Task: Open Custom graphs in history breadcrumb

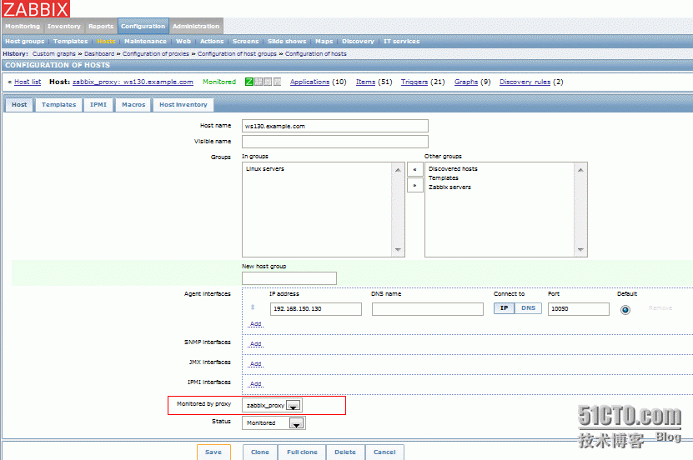Action: 54,53
